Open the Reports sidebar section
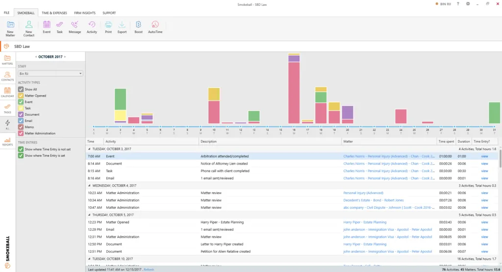The width and height of the screenshot is (502, 272). tap(7, 142)
